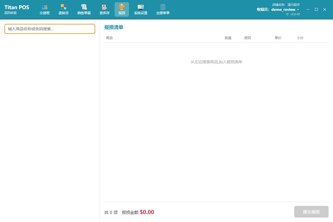This screenshot has height=222, width=333.
Task: Click the 数量 column header
Action: pyautogui.click(x=228, y=38)
